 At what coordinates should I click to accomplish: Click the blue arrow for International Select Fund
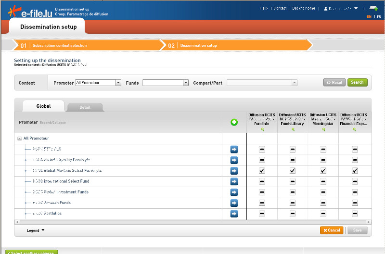pyautogui.click(x=234, y=181)
